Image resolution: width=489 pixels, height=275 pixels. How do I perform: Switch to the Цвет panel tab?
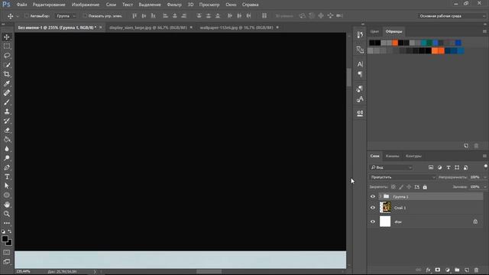click(x=374, y=31)
